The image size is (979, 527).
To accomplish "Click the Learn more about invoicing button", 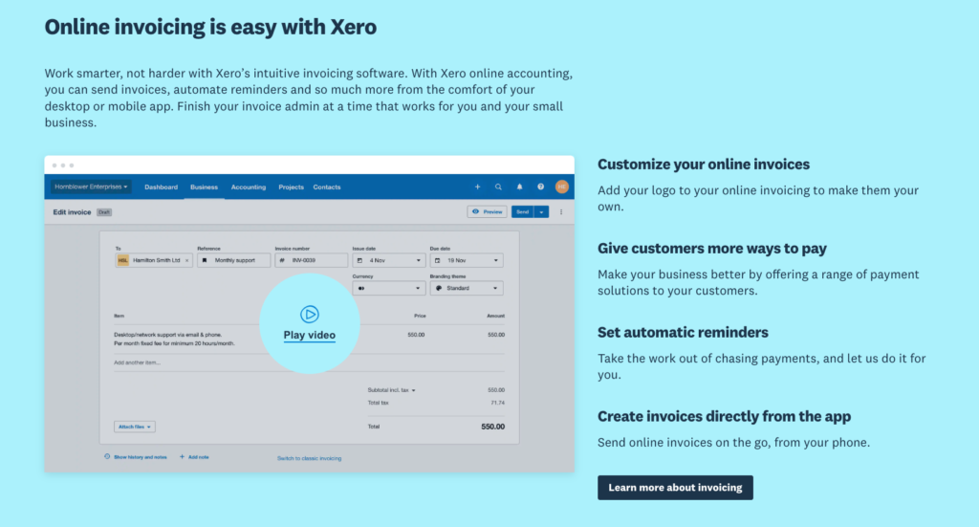I will [675, 488].
